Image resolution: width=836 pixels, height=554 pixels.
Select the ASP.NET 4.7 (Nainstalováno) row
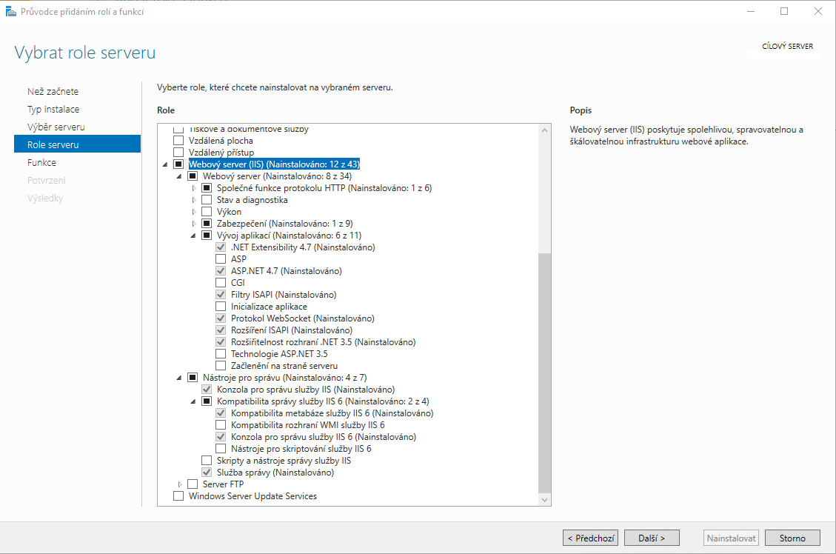(x=287, y=271)
